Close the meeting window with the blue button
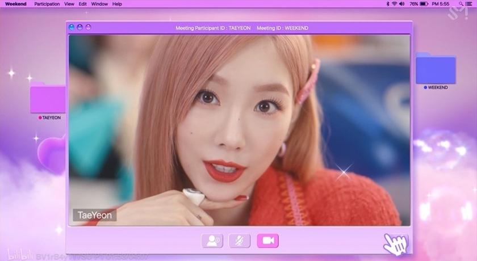Screen dimensions: 477x261 [72, 27]
